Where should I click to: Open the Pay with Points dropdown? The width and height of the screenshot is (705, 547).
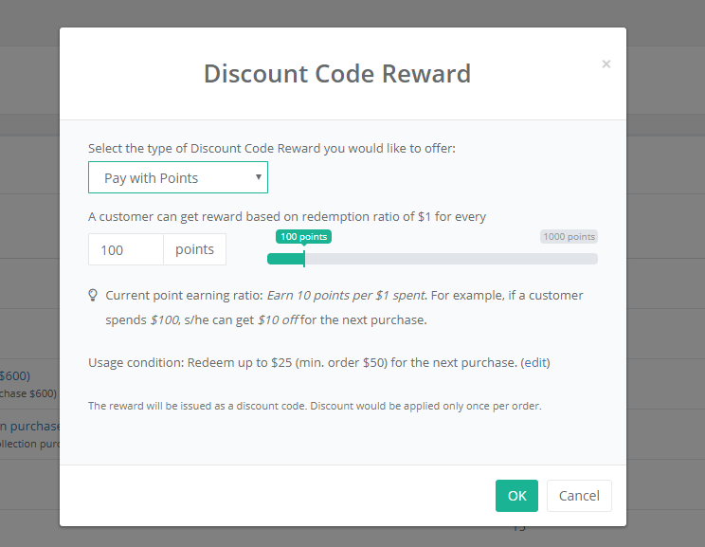pos(178,177)
